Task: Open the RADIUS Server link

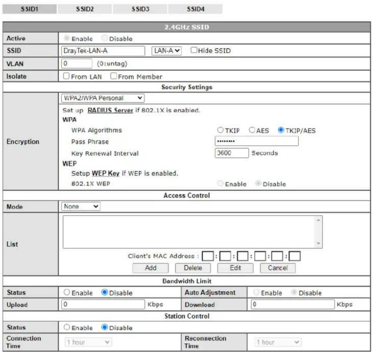Action: coord(110,110)
